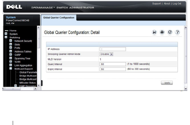Expand the IGMP Snooping node
Image resolution: width=190 pixels, height=125 pixels.
tap(15, 86)
